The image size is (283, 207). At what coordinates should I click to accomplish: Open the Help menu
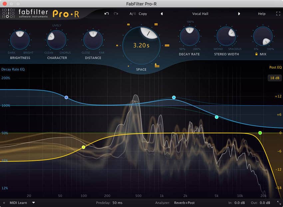pyautogui.click(x=262, y=14)
